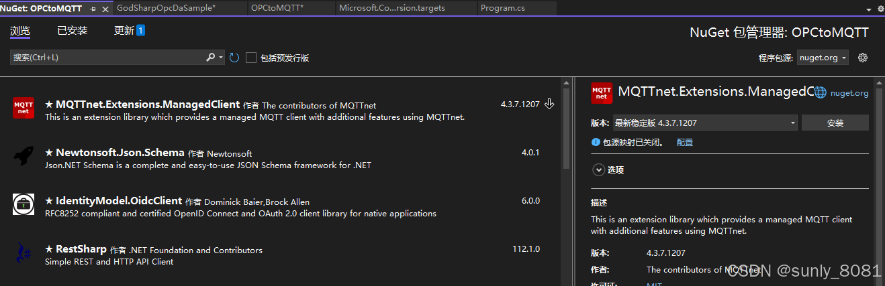Screen dimensions: 885x286
Task: Close the NuGet: OPCtoMQTT tab
Action: pos(104,8)
